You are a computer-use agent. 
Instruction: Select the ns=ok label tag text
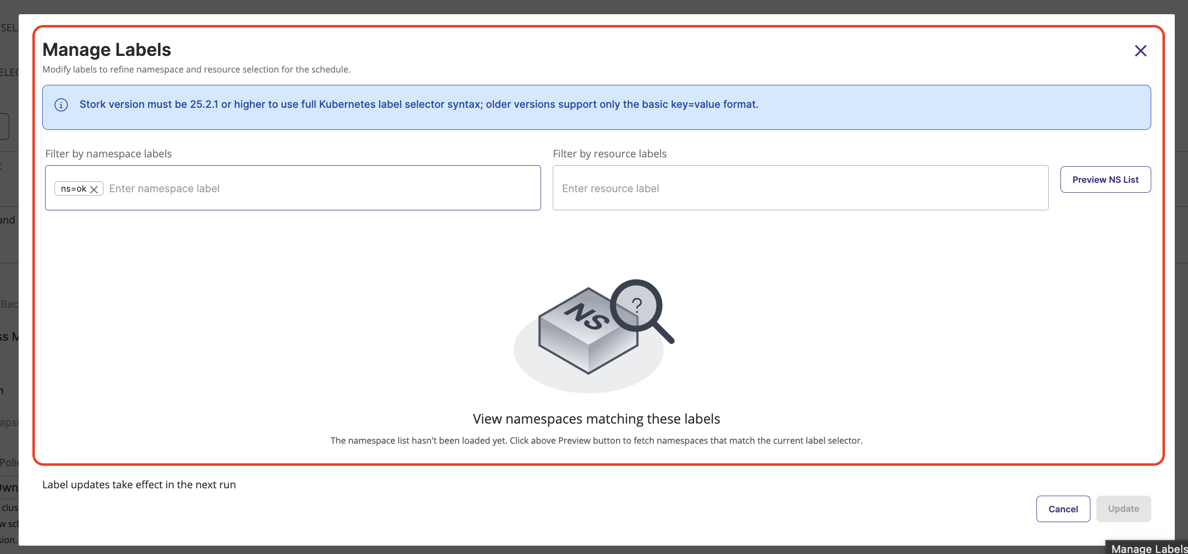(74, 189)
